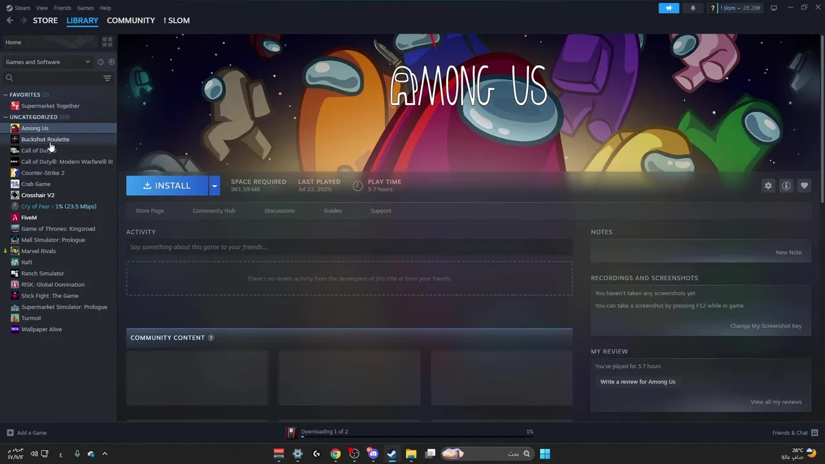Open game info icon
This screenshot has height=464, width=825.
pyautogui.click(x=786, y=186)
